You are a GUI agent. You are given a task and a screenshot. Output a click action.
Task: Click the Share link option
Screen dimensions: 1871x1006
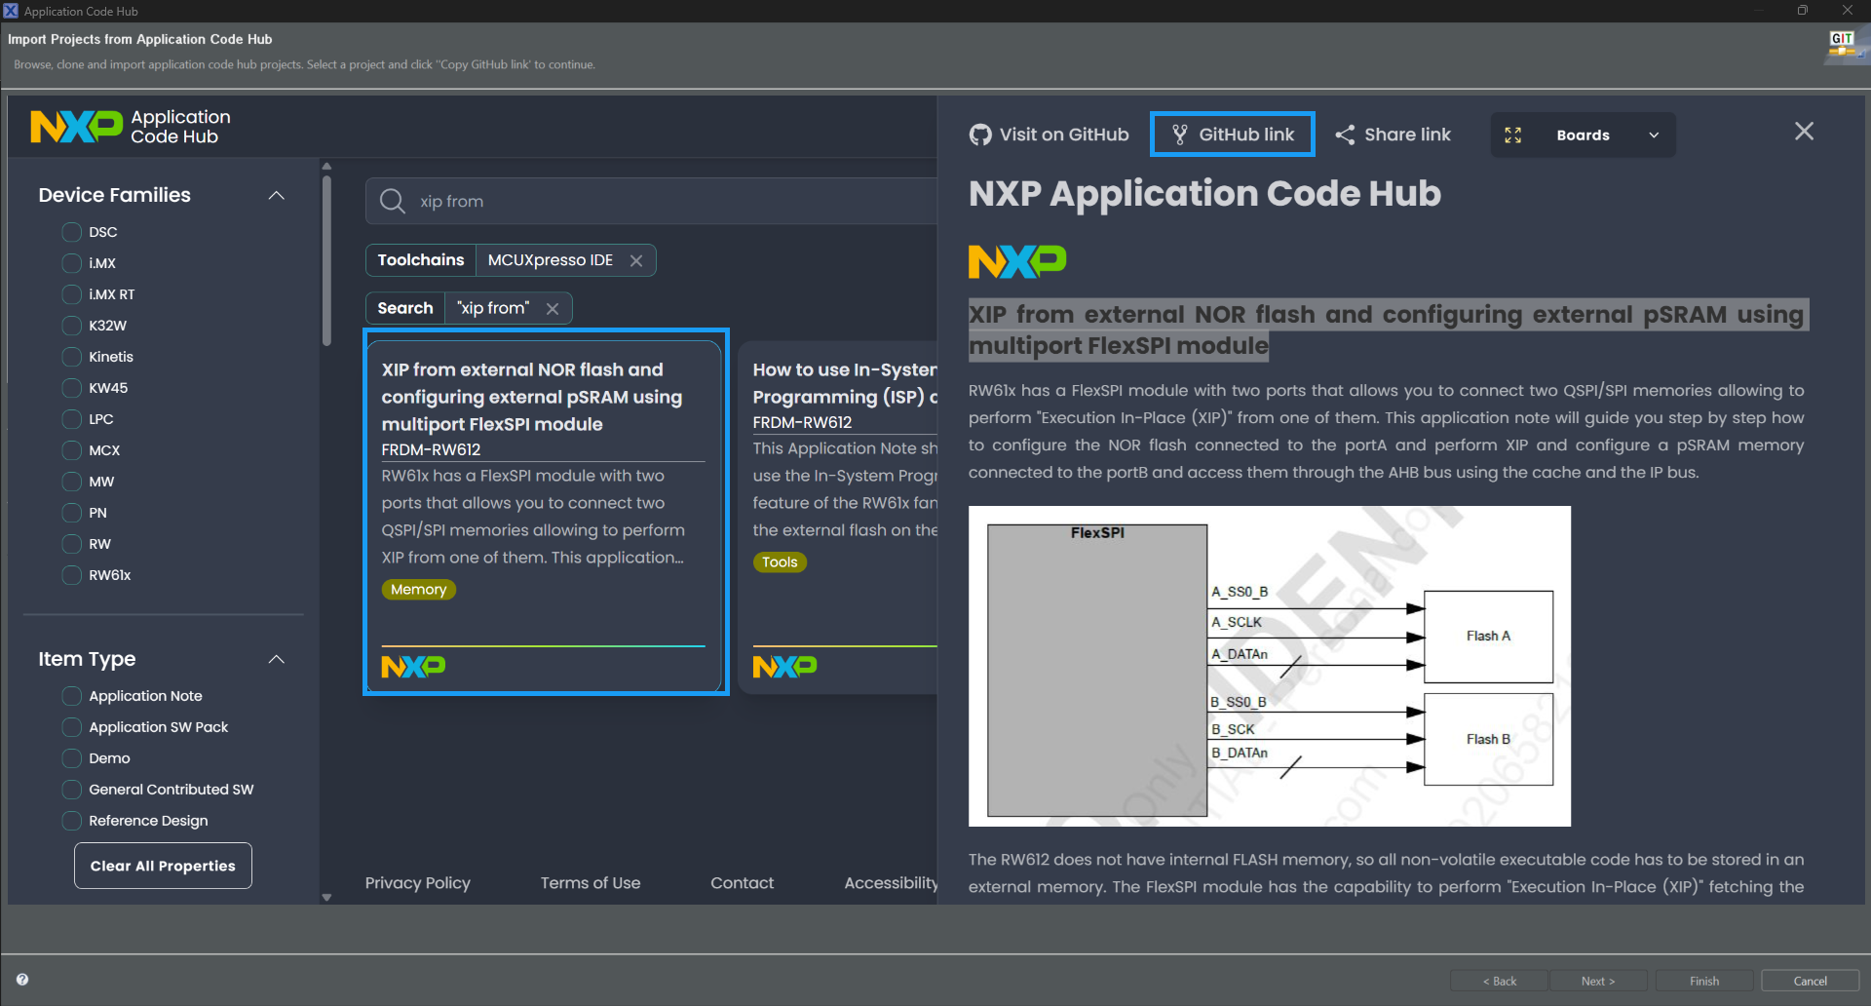tap(1393, 135)
